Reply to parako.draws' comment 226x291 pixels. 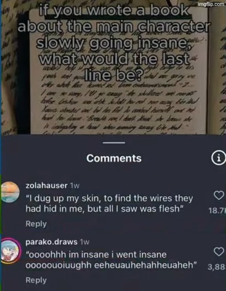tap(36, 280)
